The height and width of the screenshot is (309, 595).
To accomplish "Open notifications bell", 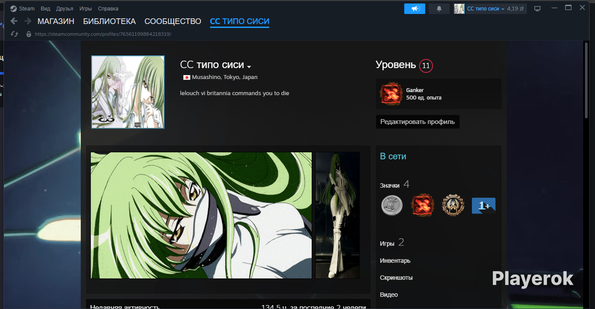I will [439, 8].
